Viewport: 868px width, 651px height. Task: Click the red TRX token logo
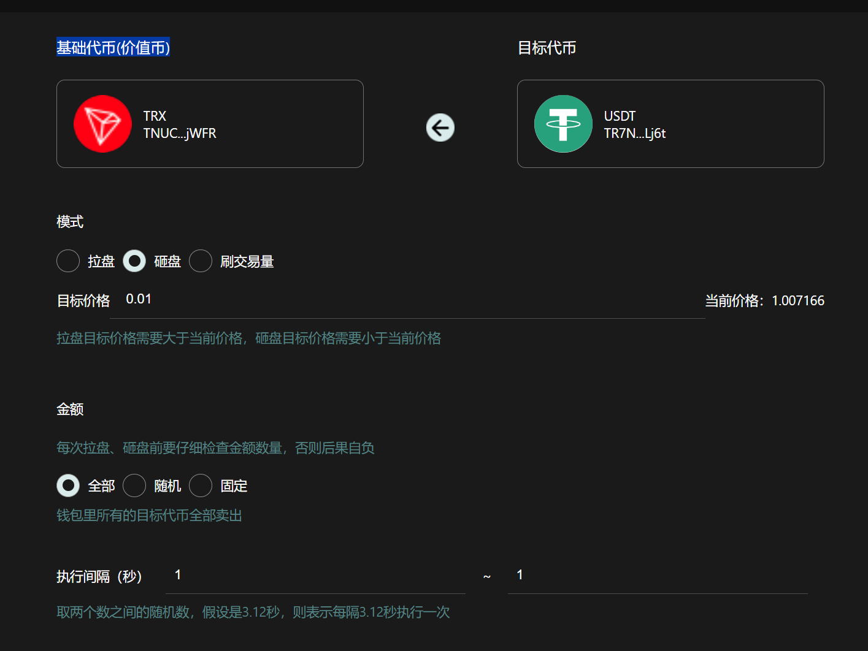[x=102, y=124]
